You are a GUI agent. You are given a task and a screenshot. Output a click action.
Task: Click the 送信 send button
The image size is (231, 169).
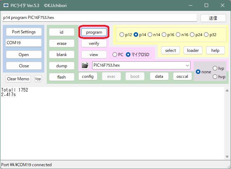[x=213, y=18]
